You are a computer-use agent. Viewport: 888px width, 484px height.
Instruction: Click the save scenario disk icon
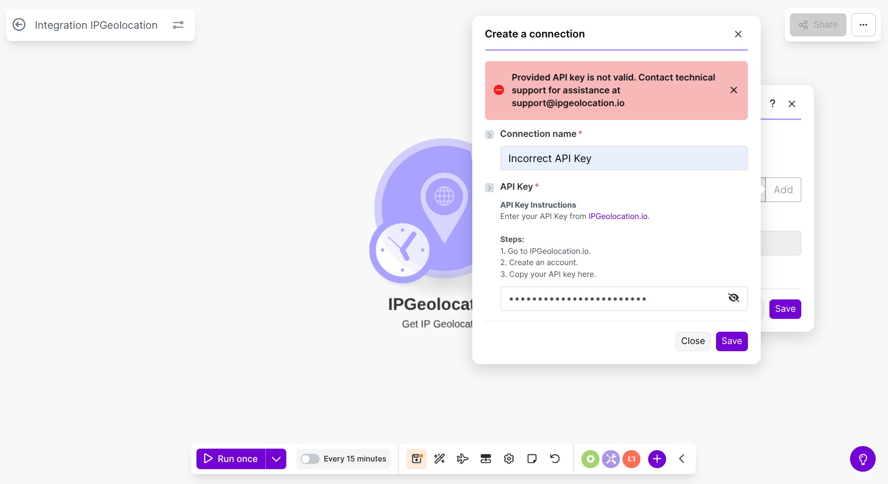click(x=416, y=459)
